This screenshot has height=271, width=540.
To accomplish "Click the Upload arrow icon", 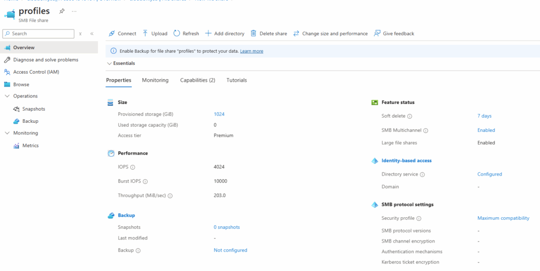I will [146, 34].
